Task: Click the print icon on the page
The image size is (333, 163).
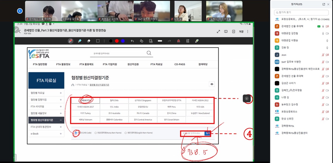Action: pyautogui.click(x=212, y=84)
